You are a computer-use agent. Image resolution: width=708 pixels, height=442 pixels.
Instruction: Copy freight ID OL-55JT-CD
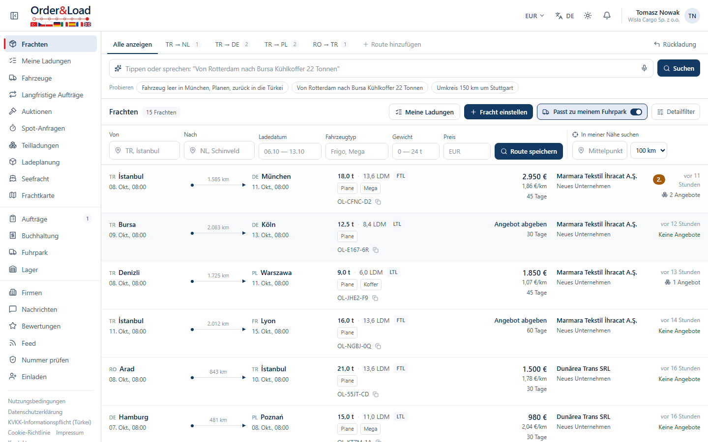(376, 394)
